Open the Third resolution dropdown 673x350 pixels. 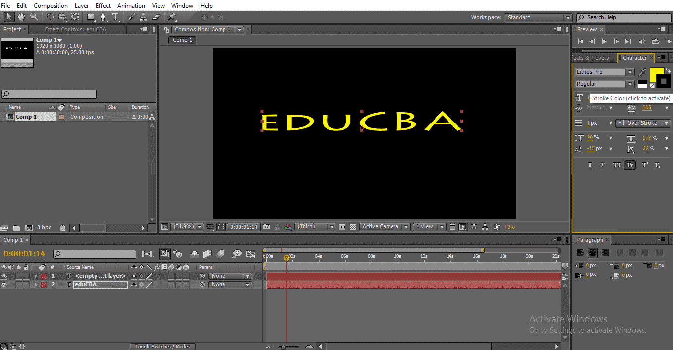pyautogui.click(x=315, y=227)
